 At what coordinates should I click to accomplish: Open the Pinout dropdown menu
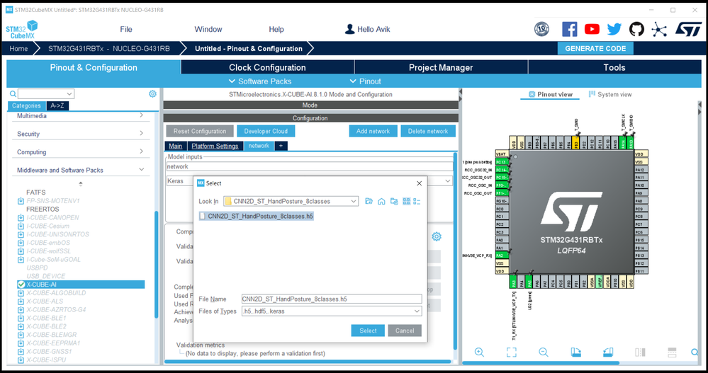pos(365,81)
